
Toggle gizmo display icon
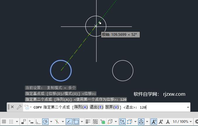(141, 121)
